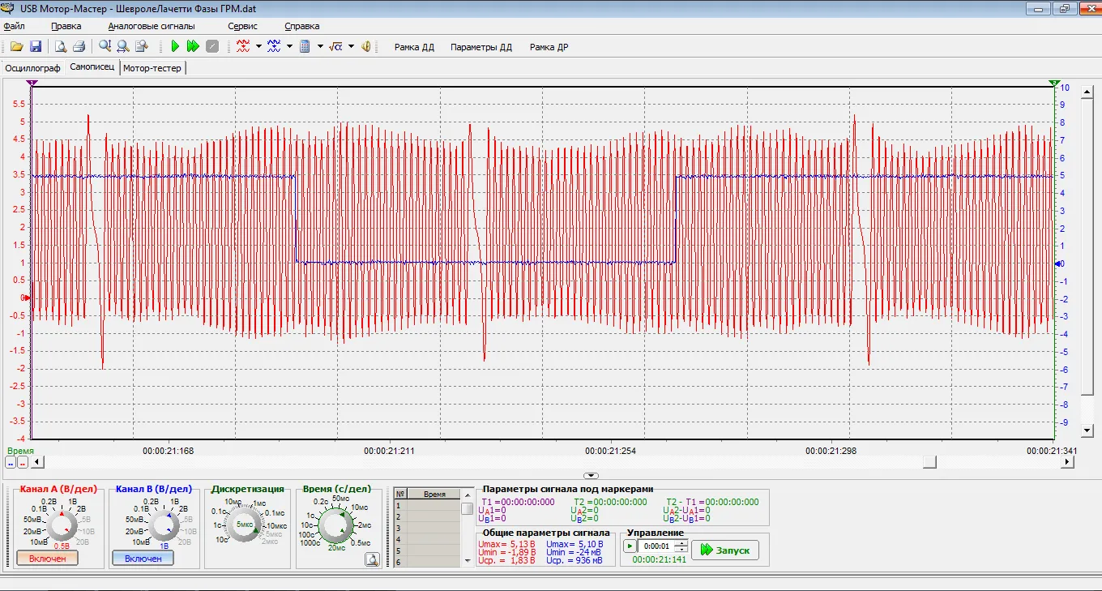Click the blue waveform channel B icon
1102x591 pixels.
[x=274, y=46]
